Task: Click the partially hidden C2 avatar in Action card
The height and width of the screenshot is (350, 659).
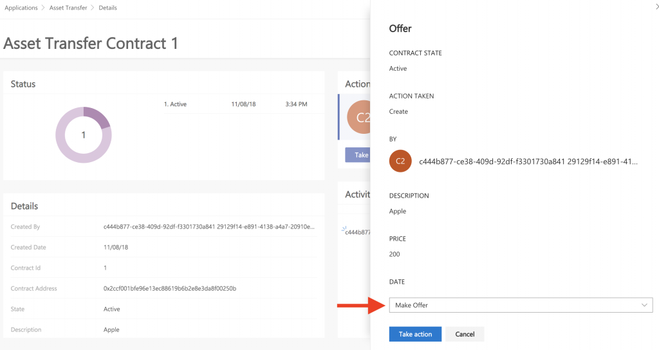Action: point(359,118)
